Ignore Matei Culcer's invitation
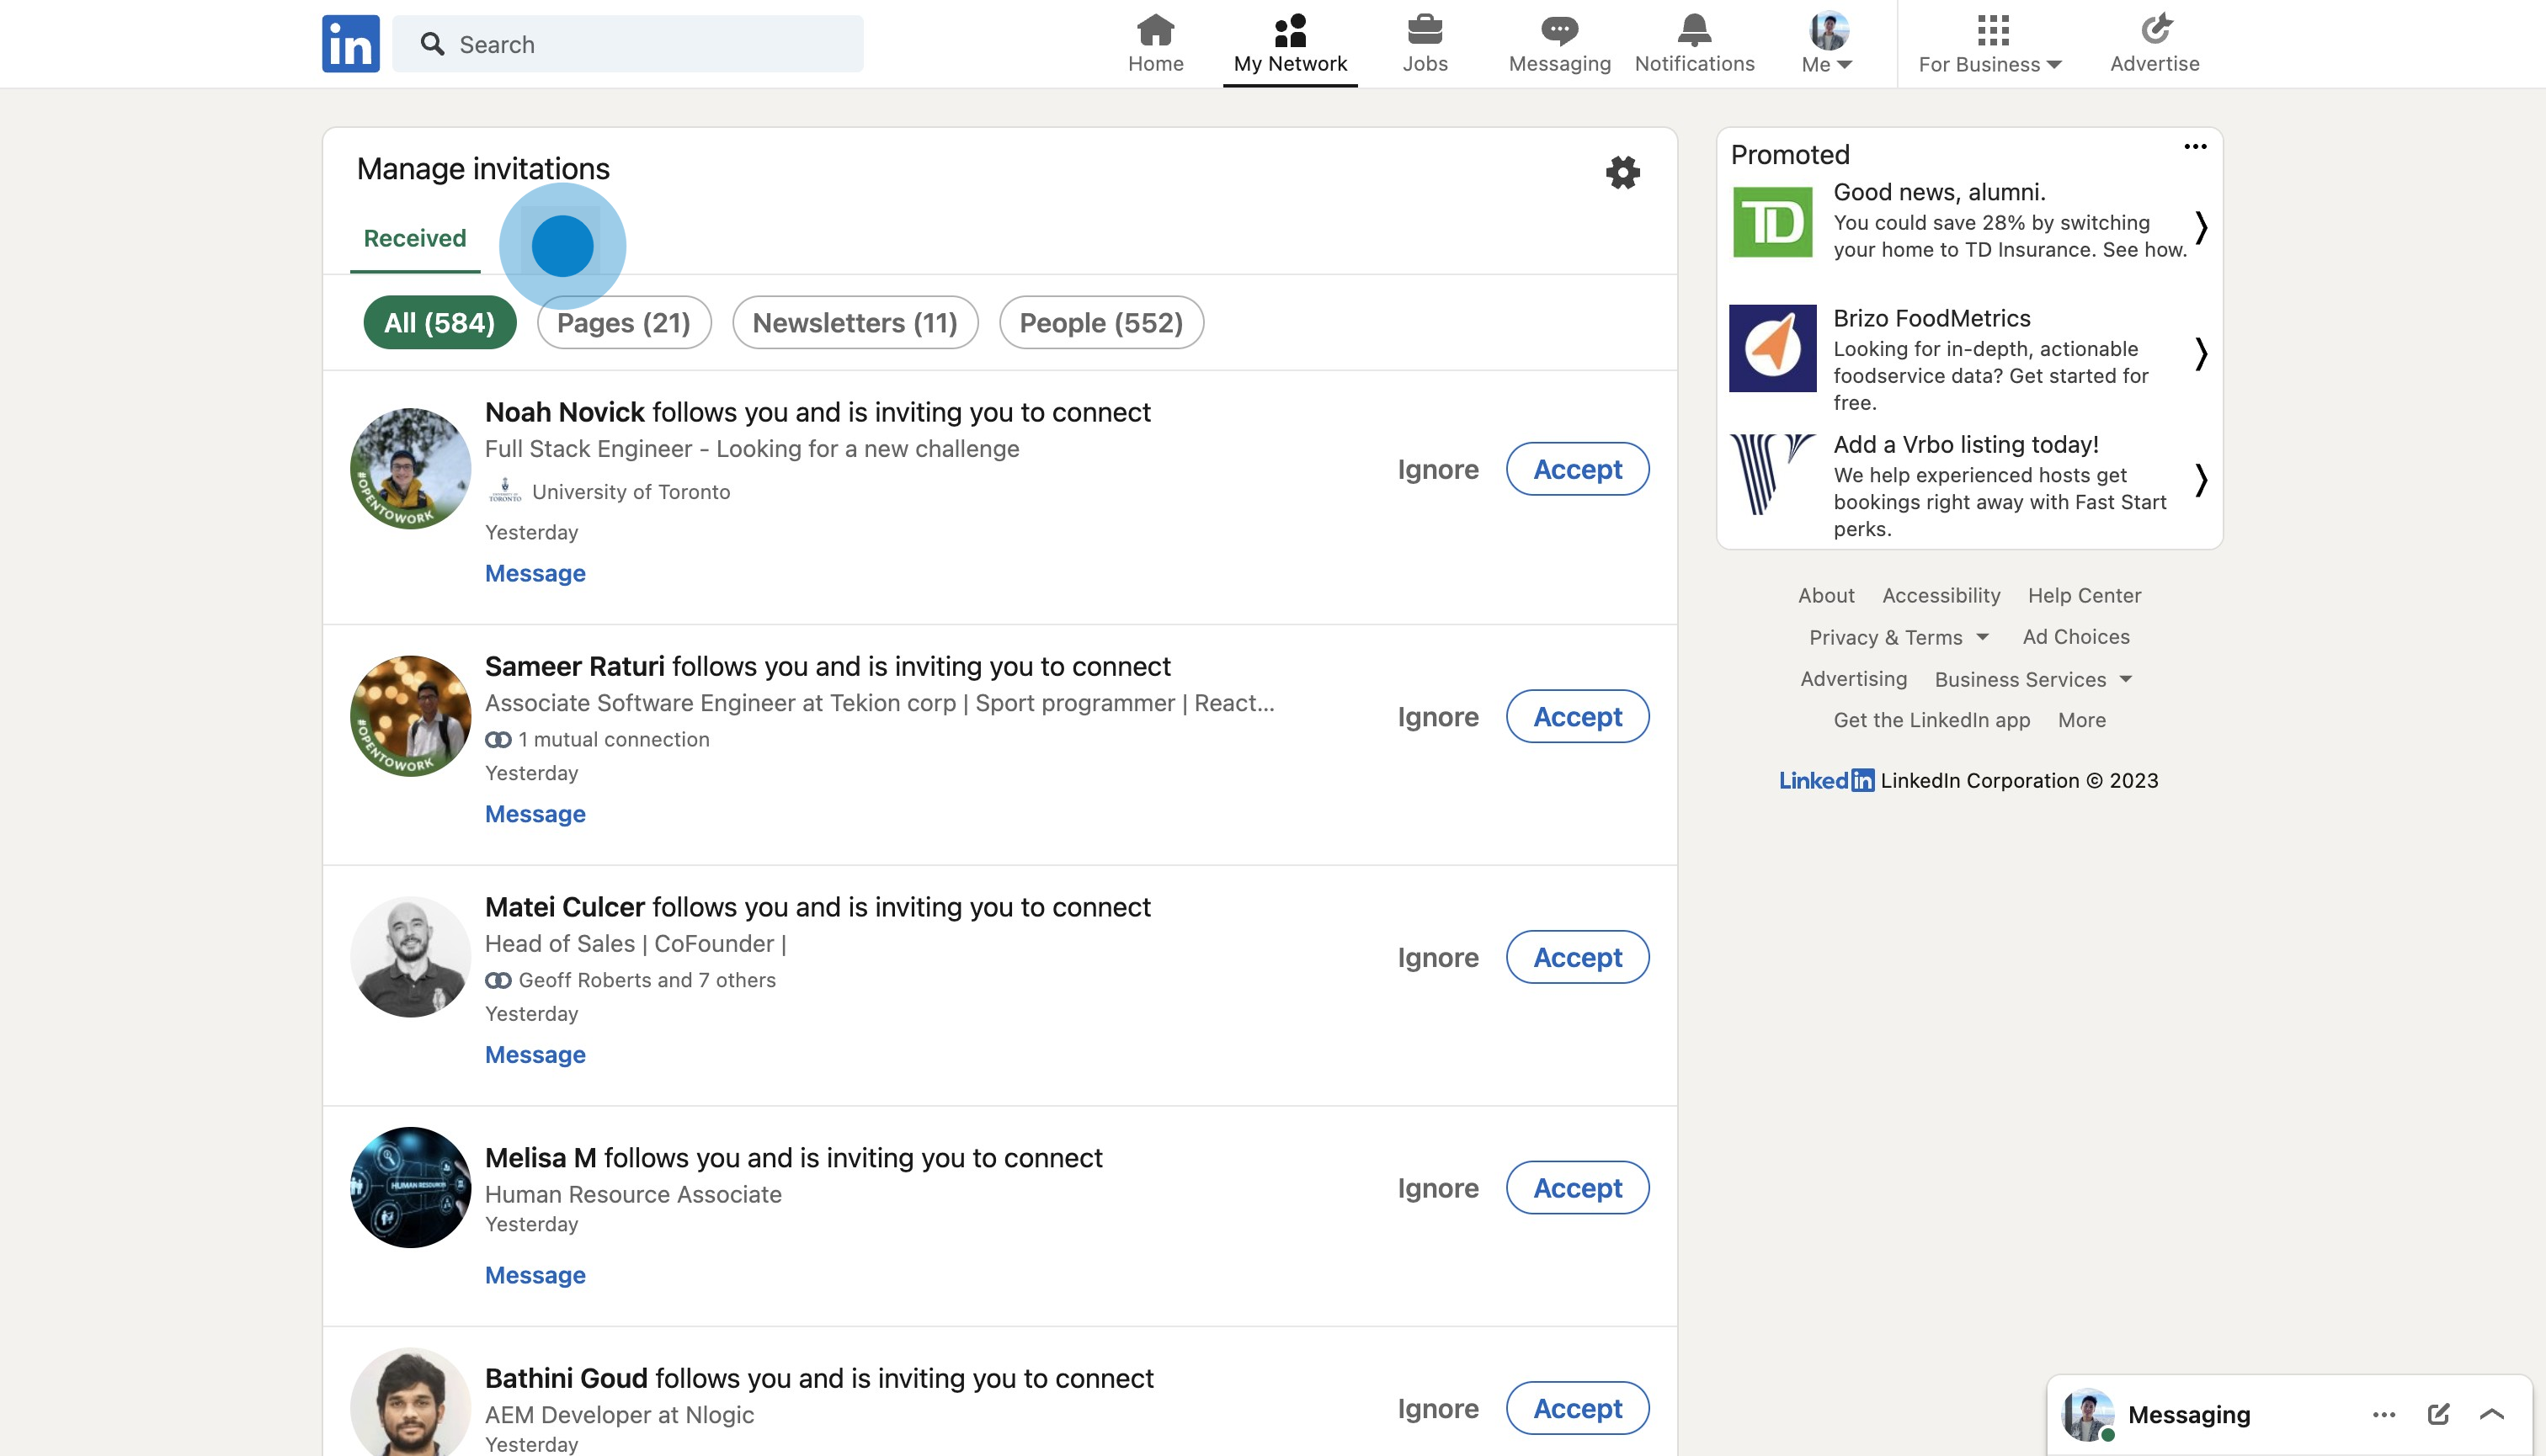2546x1456 pixels. (1437, 957)
